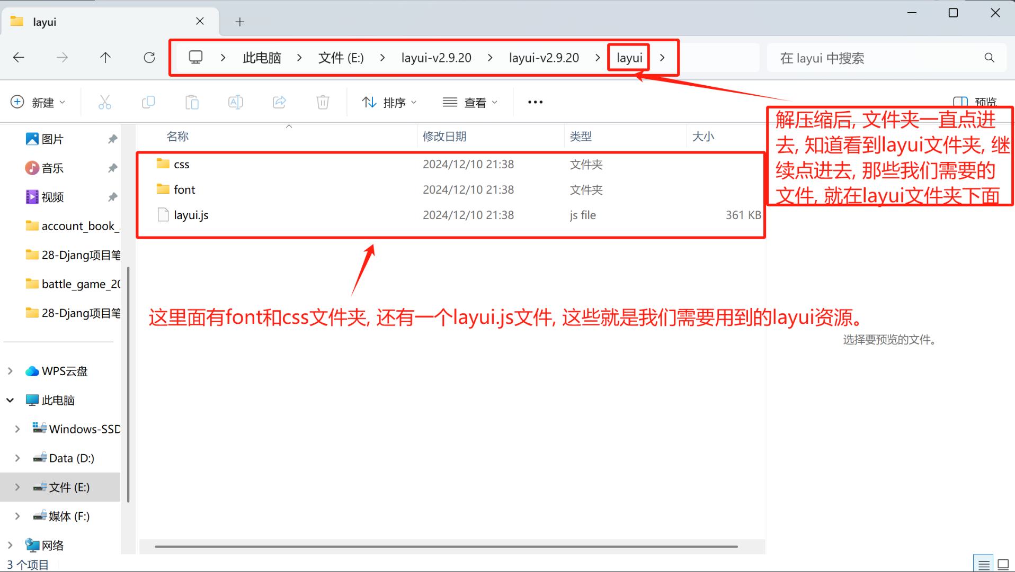Click the Rename icon in toolbar
Screen dimensions: 1015x572
pos(236,102)
